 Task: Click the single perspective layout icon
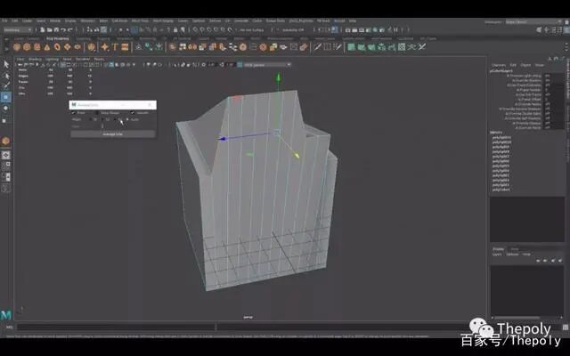(x=6, y=155)
